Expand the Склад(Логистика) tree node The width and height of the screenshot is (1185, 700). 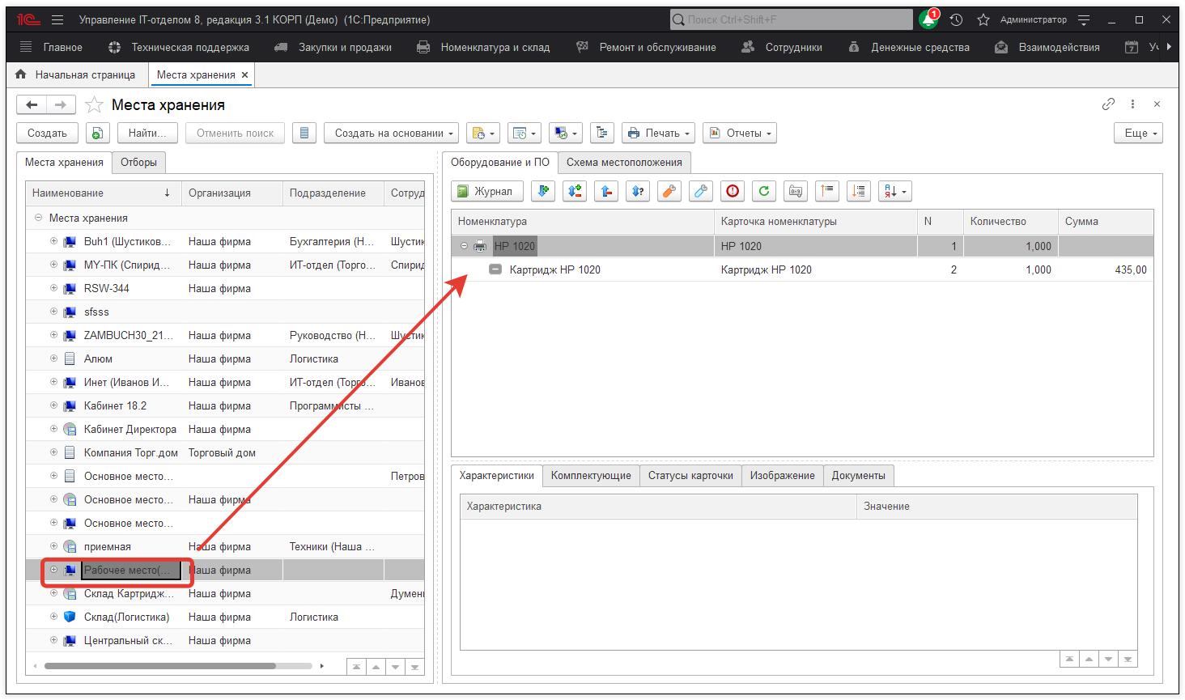[54, 617]
